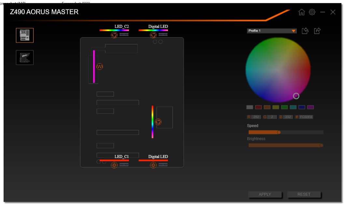
Task: Select the AORUS logo device thumbnail
Action: 25,58
